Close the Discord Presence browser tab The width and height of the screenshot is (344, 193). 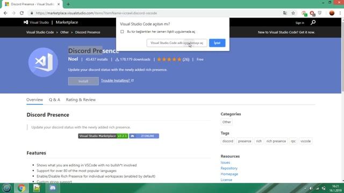(x=59, y=4)
